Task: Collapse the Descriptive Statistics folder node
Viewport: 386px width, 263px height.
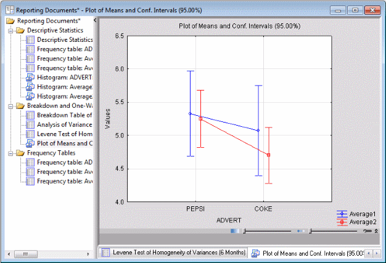Action: coord(10,31)
